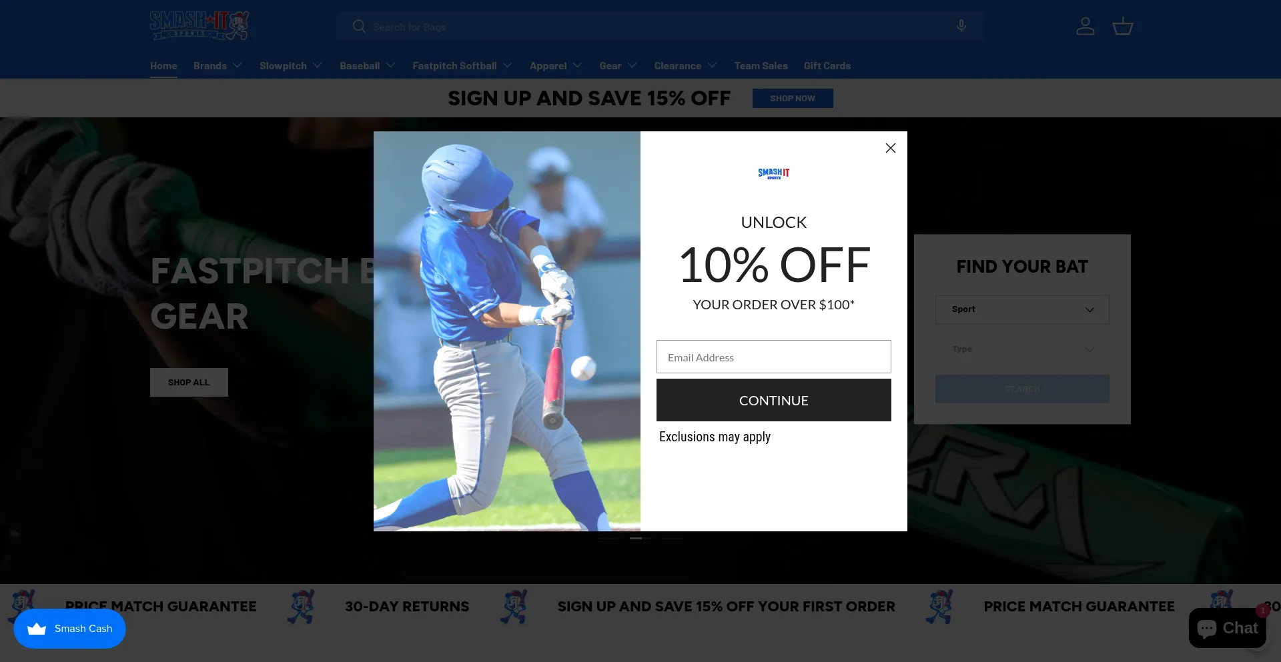Expand the Slowpitch dropdown menu
Image resolution: width=1281 pixels, height=662 pixels.
pyautogui.click(x=291, y=65)
